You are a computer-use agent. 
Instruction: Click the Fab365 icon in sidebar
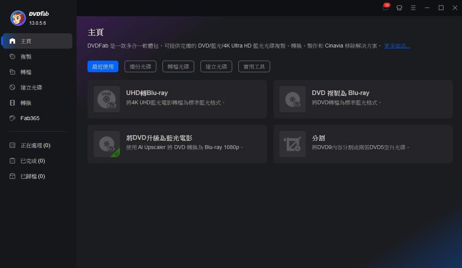[x=12, y=118]
